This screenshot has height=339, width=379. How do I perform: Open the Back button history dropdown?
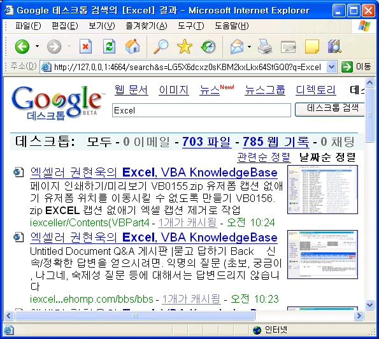(37, 46)
